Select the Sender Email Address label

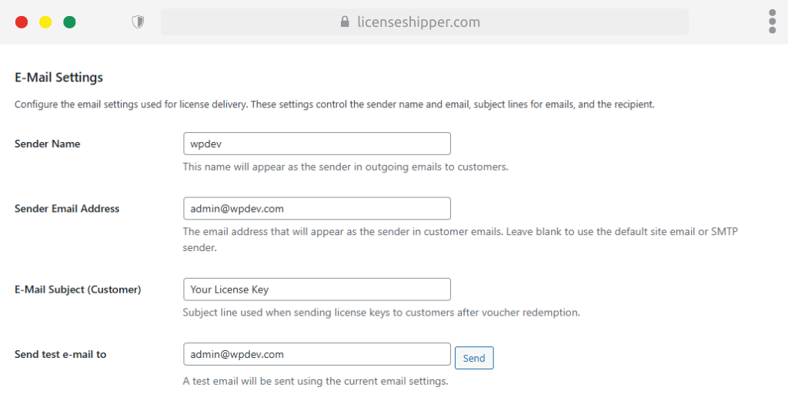tap(67, 208)
